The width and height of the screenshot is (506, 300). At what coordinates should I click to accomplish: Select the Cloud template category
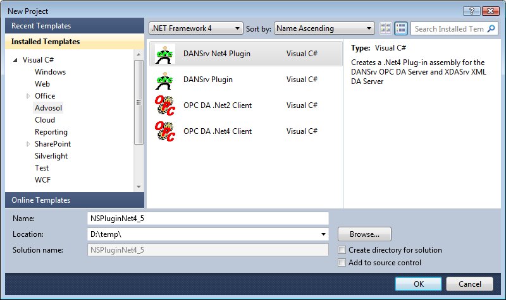tap(45, 120)
